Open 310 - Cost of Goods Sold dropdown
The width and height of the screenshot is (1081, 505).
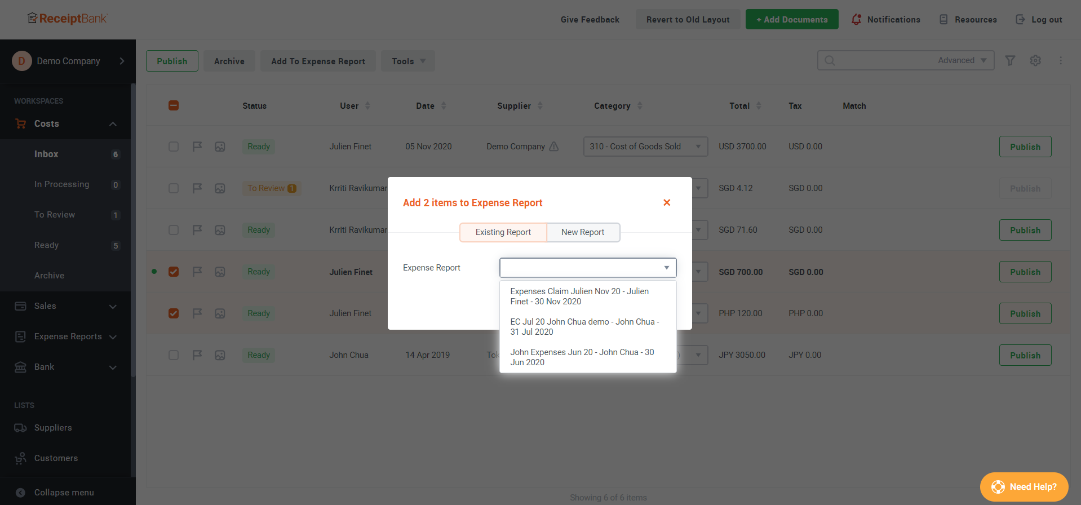645,147
